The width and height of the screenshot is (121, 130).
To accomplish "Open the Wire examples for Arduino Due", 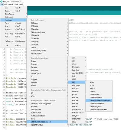I will click(47, 96).
